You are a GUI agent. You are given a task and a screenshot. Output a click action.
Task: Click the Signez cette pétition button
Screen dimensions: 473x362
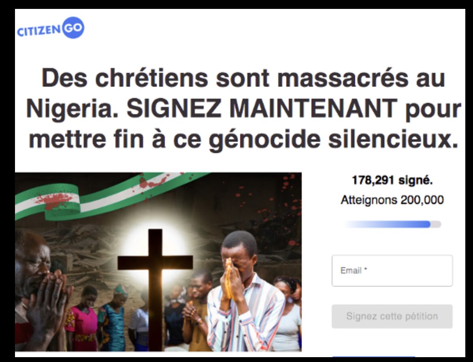[392, 316]
